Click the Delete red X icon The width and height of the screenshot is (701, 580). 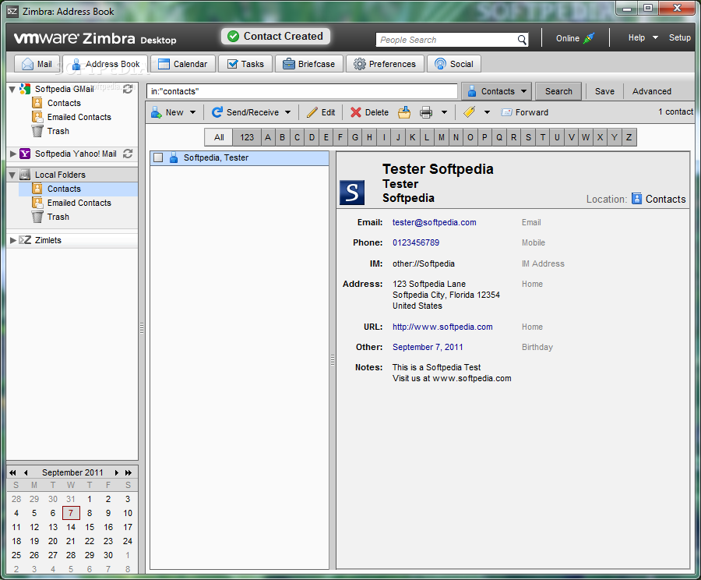click(x=356, y=112)
